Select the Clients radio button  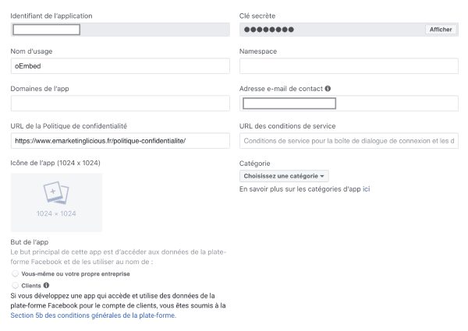[15, 286]
